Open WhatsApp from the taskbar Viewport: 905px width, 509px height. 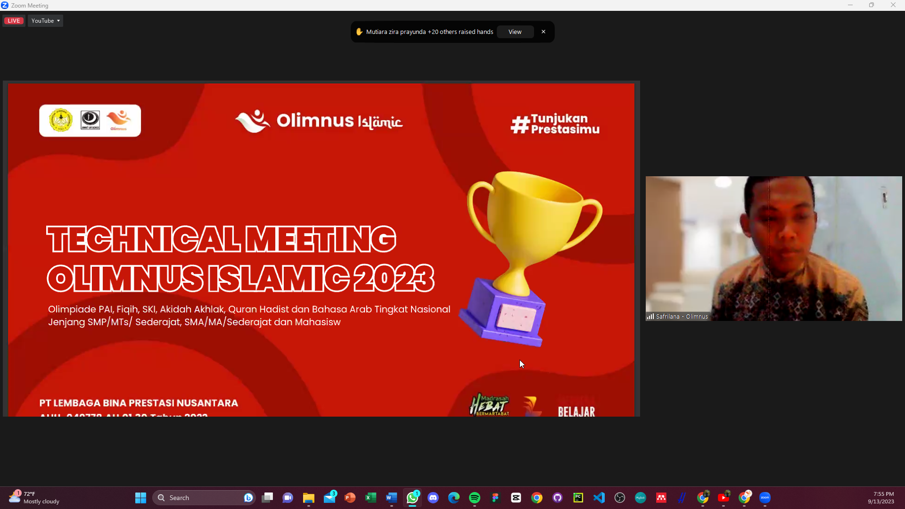pyautogui.click(x=412, y=498)
